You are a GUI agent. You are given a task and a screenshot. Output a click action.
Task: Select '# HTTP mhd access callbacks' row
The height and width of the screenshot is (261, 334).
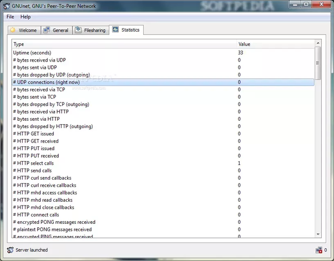pyautogui.click(x=163, y=193)
